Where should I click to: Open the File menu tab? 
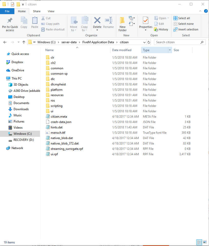[x=7, y=11]
